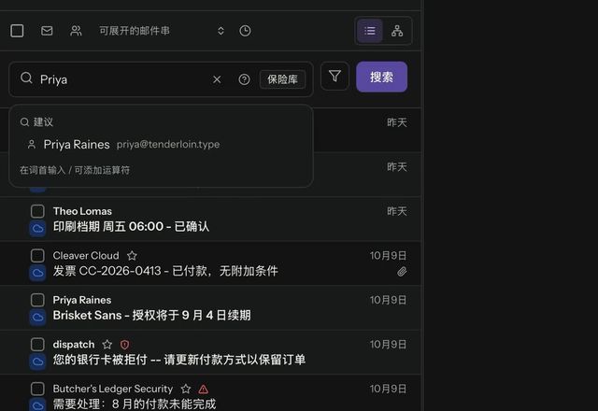Click the Priya Raines sender name in the message list
The width and height of the screenshot is (598, 411).
[82, 300]
